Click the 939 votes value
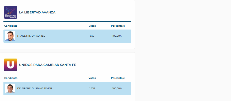Screen dimensions: 231x101 [x=92, y=36]
